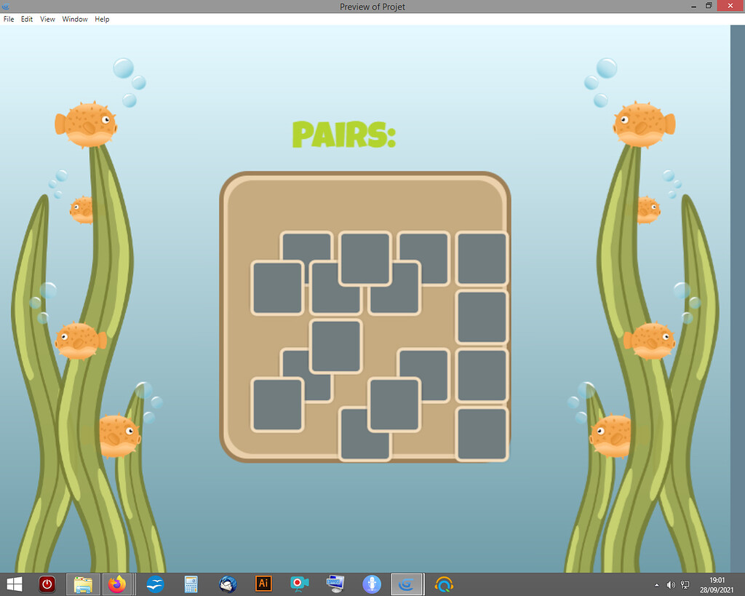Open File Explorer from the taskbar
This screenshot has height=596, width=745.
coord(82,584)
